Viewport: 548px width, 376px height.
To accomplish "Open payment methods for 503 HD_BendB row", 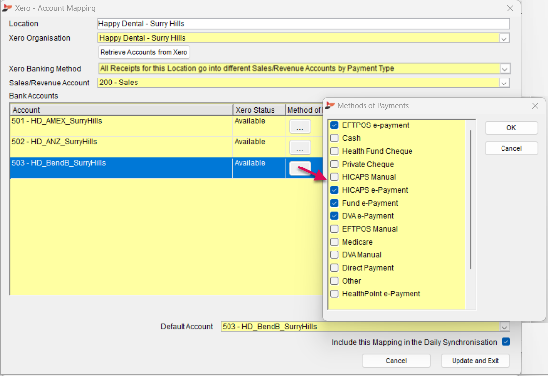I will (x=300, y=168).
